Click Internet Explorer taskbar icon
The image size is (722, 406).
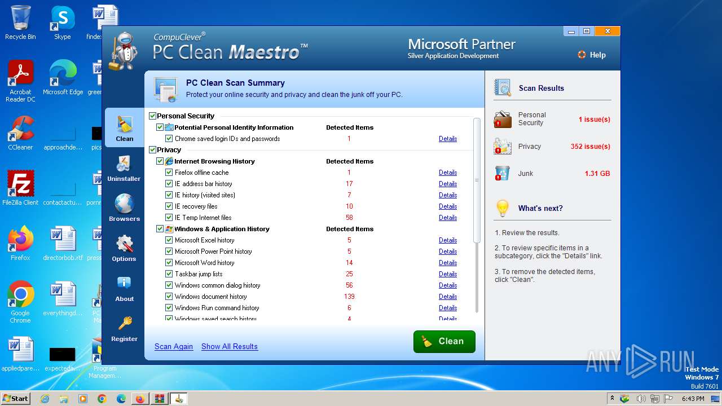[x=45, y=399]
